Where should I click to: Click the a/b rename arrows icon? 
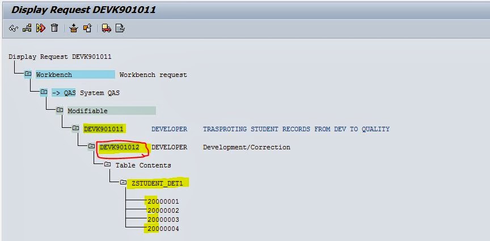click(x=41, y=28)
